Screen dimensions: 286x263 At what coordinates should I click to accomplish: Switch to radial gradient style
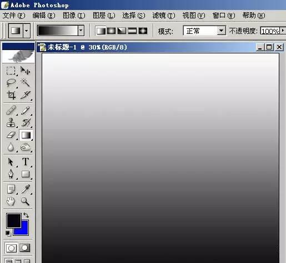pyautogui.click(x=111, y=31)
